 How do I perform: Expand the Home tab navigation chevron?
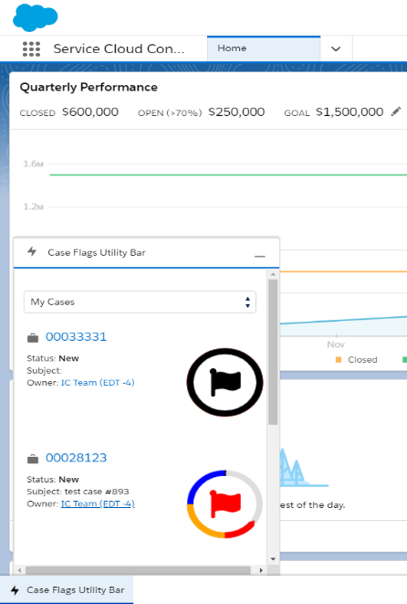tap(336, 49)
